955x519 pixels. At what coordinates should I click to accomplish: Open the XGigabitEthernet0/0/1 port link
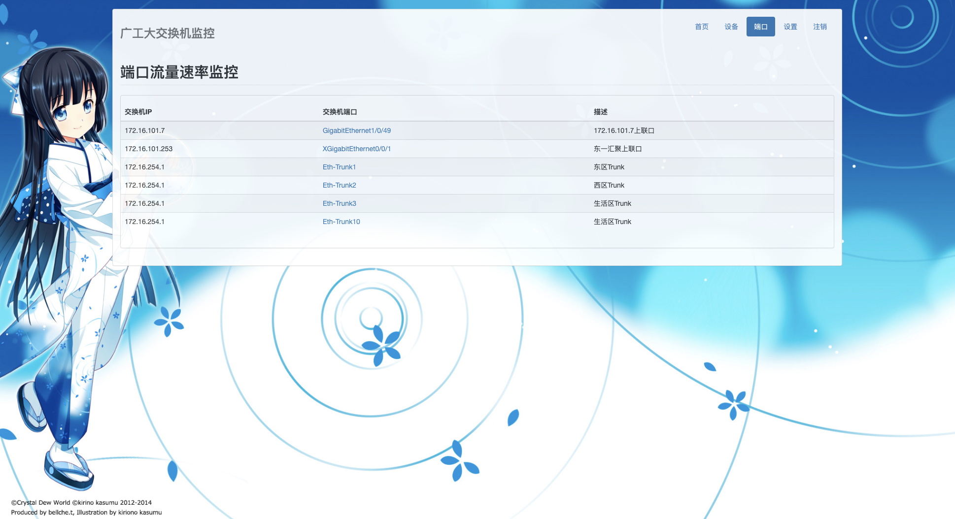(356, 149)
